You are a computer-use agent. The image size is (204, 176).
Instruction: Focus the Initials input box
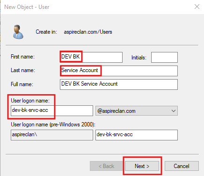(x=164, y=57)
